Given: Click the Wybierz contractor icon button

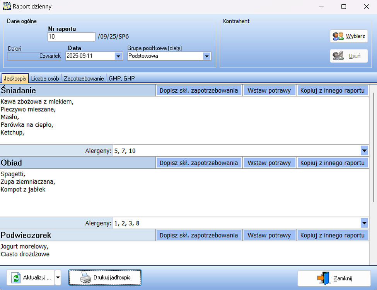Looking at the screenshot, I should [338, 36].
